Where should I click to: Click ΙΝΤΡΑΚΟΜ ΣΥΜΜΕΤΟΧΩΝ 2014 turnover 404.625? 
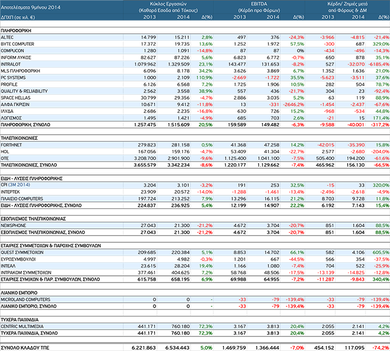click(x=181, y=272)
